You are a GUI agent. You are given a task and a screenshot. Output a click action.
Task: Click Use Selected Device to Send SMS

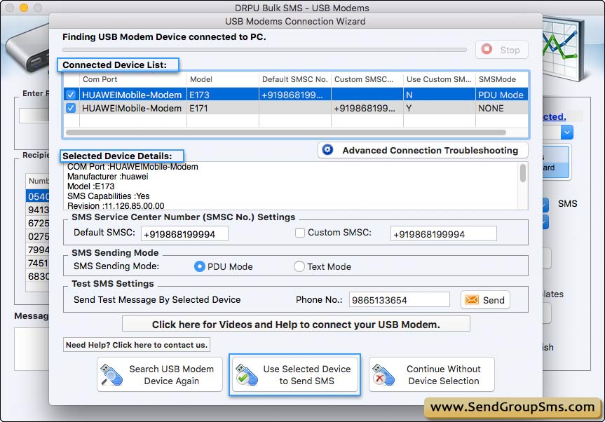[x=294, y=374]
